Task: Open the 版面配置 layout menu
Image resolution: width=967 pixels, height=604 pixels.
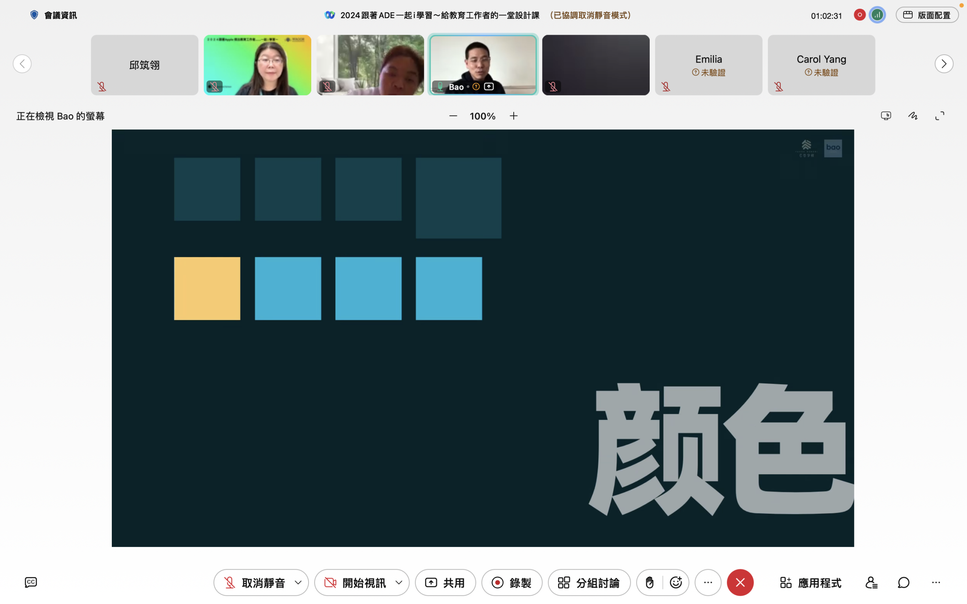Action: click(927, 15)
